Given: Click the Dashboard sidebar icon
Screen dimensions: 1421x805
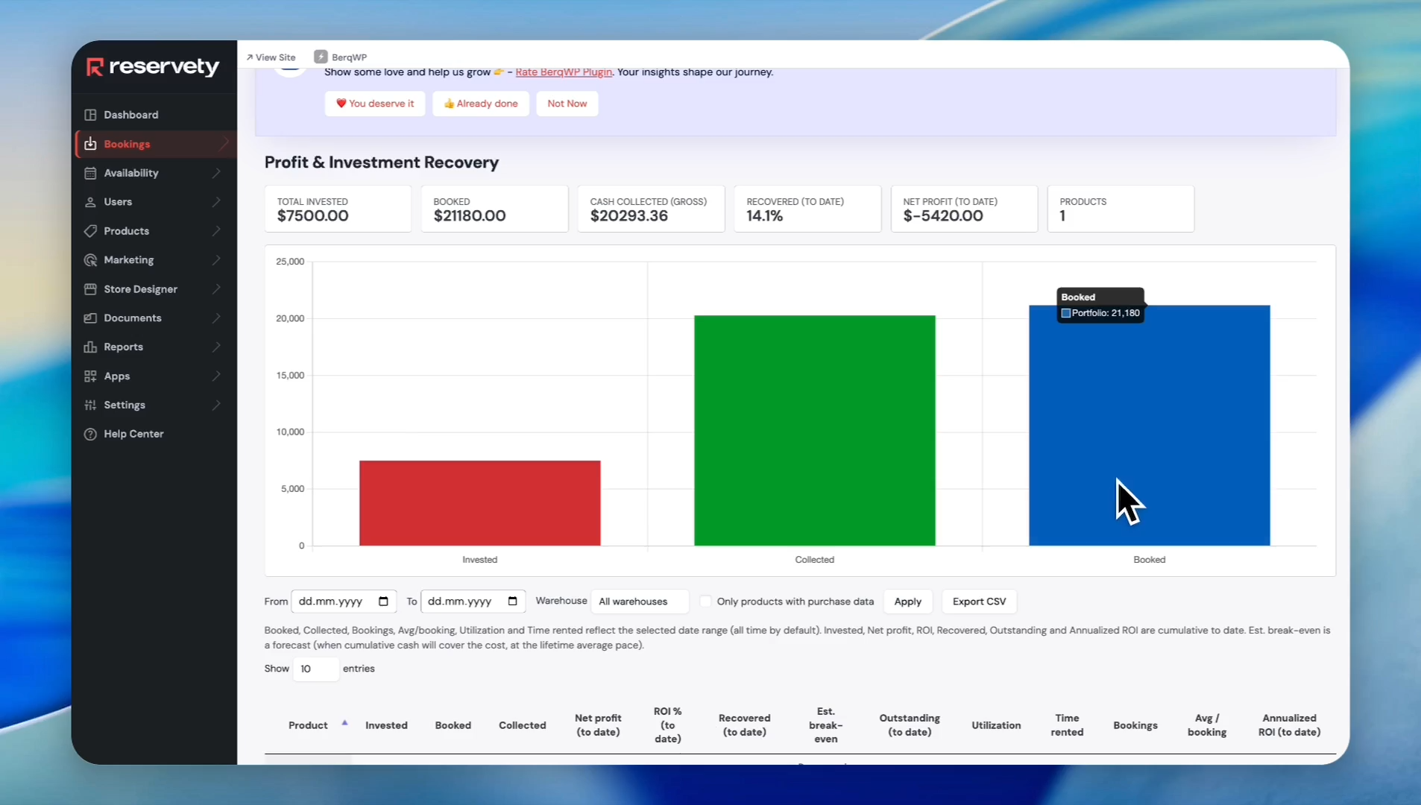Looking at the screenshot, I should [x=90, y=115].
